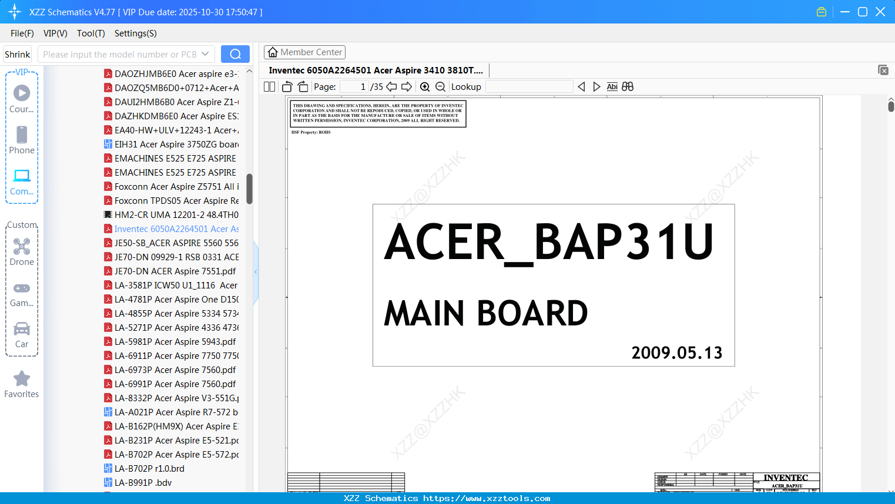
Task: Open the Settings(S) menu
Action: (x=136, y=33)
